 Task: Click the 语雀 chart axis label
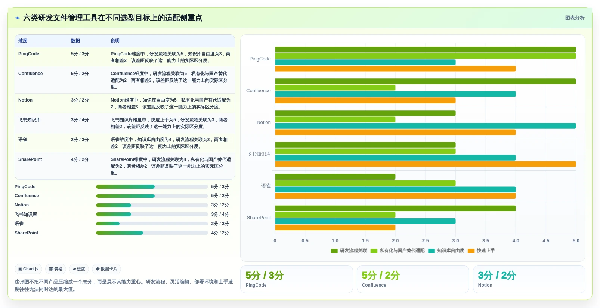tap(266, 186)
